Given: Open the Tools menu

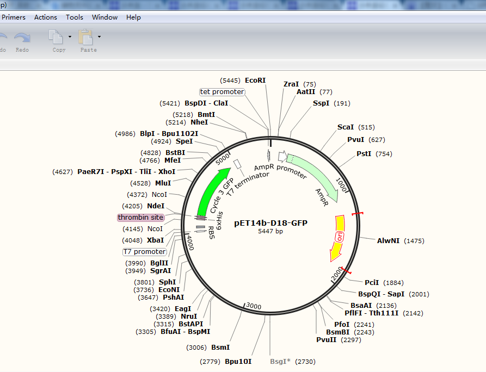Looking at the screenshot, I should [75, 17].
